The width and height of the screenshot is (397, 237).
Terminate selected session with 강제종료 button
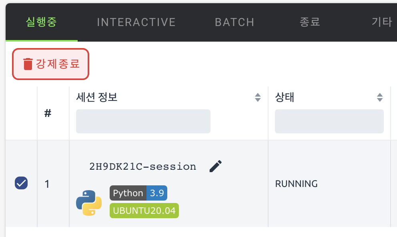(x=50, y=64)
